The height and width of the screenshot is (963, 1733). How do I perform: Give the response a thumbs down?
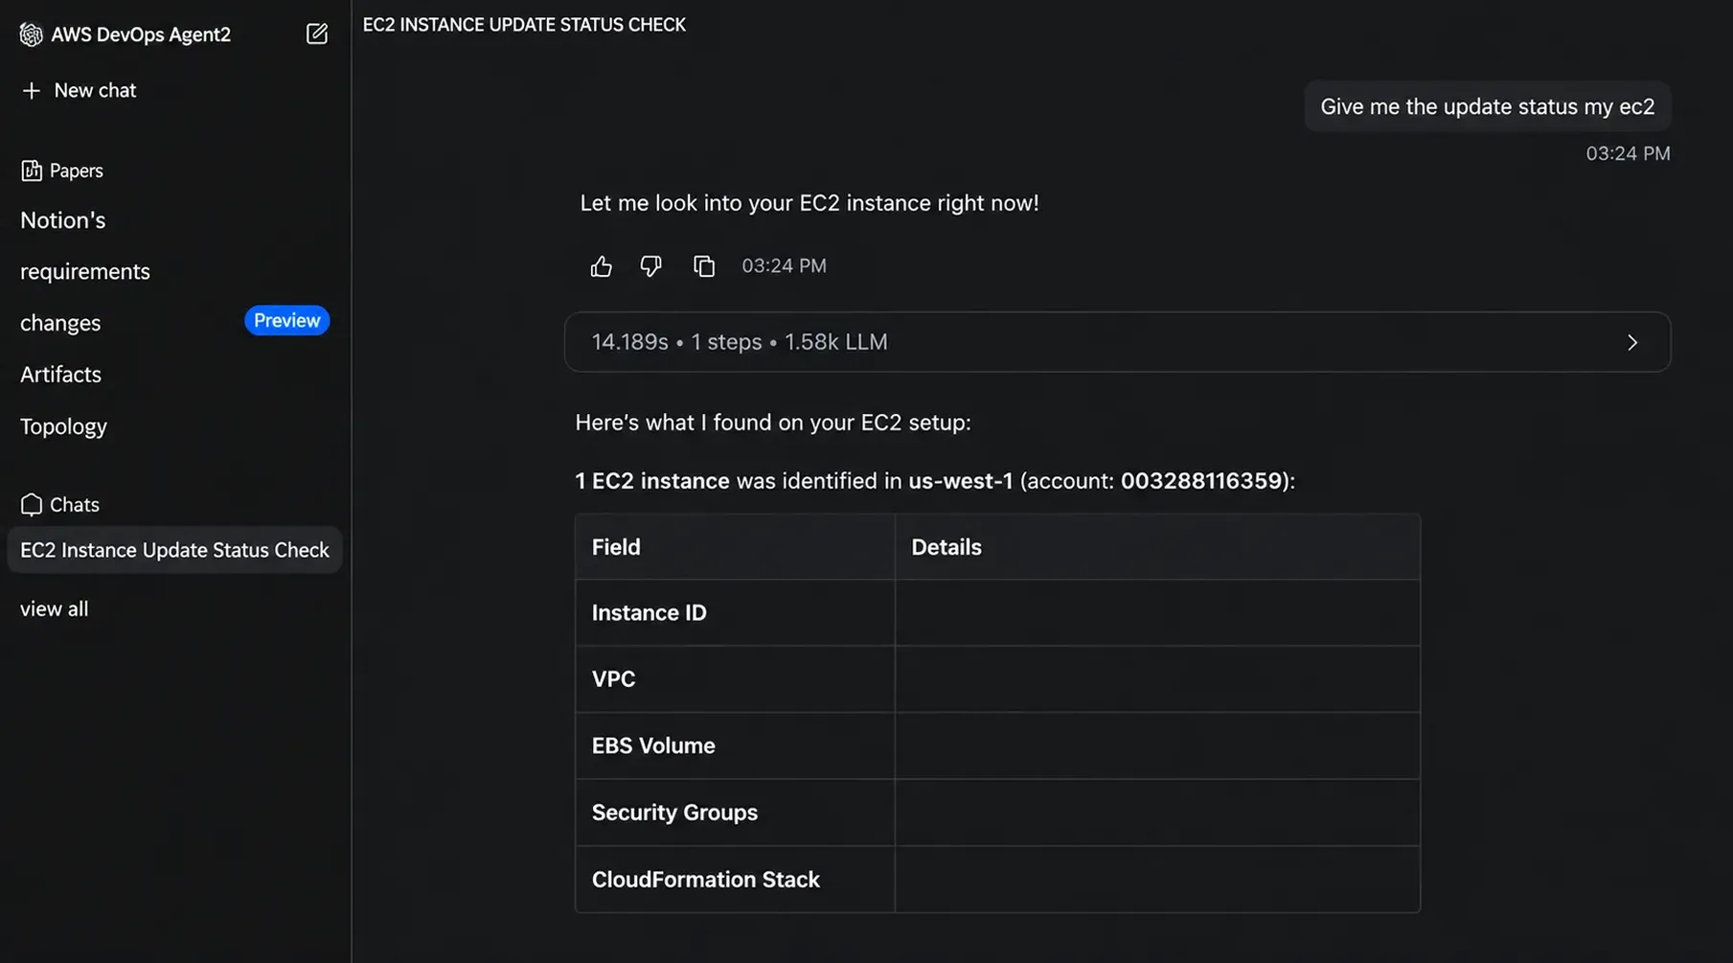[651, 266]
